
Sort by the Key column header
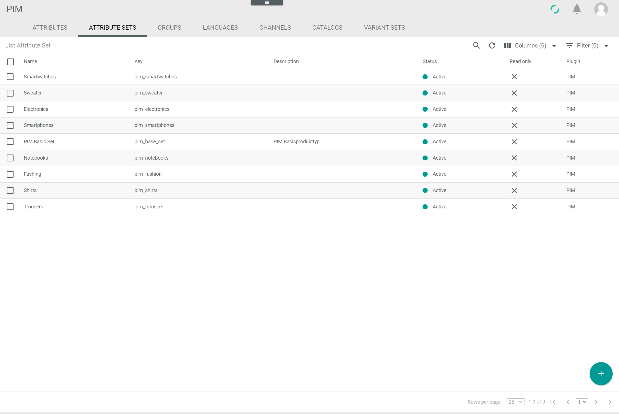click(138, 61)
